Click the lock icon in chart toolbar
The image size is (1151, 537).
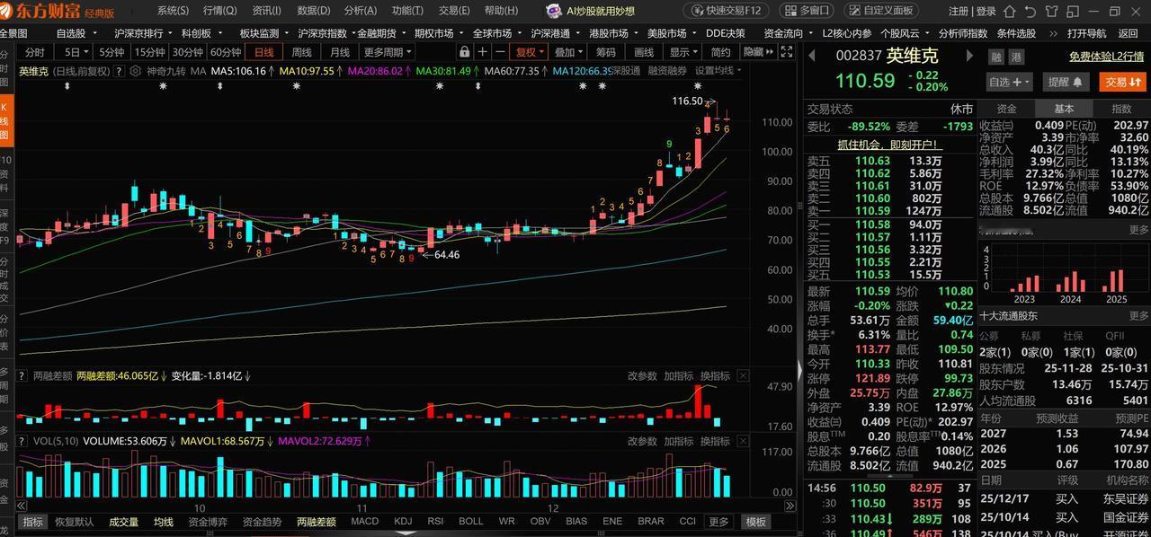click(x=465, y=52)
